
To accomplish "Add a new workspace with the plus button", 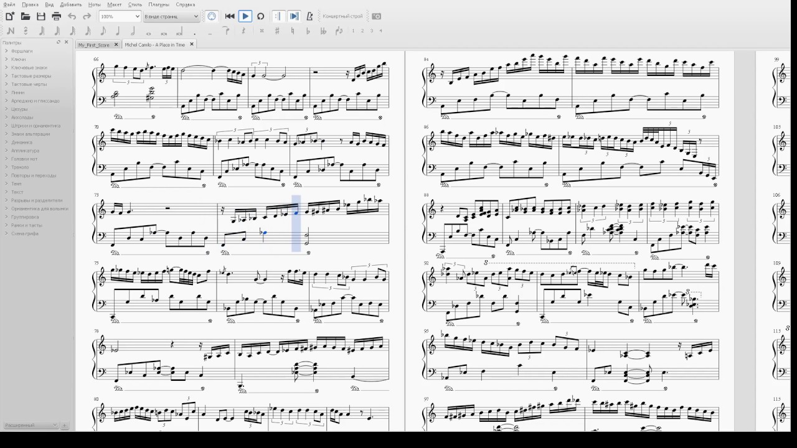I will [x=65, y=426].
